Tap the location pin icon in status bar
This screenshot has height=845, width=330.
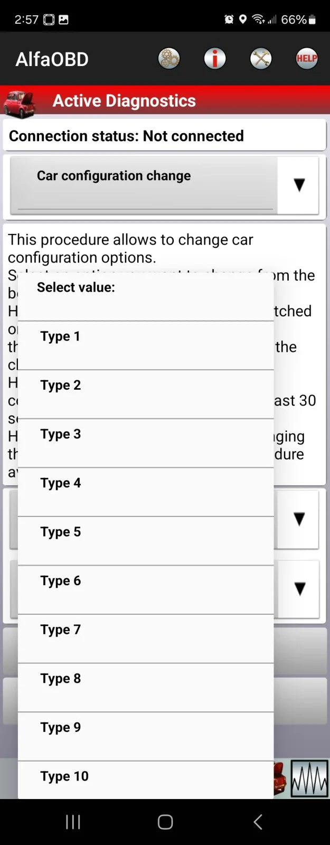(x=242, y=19)
